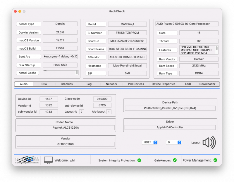
Task: Click the macOS86 logo icon
Action: [27, 160]
